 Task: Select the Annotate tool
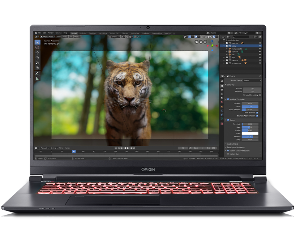tap(37, 73)
